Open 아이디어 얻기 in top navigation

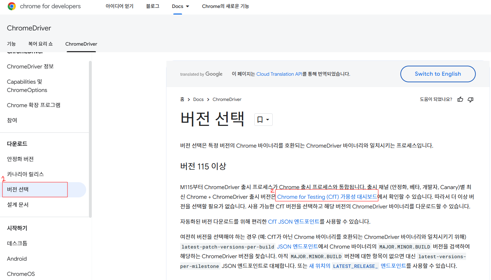click(119, 6)
